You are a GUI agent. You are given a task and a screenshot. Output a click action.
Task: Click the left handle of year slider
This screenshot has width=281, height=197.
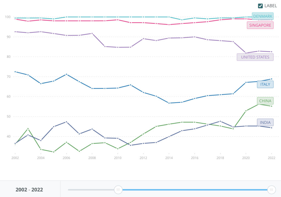pos(118,190)
